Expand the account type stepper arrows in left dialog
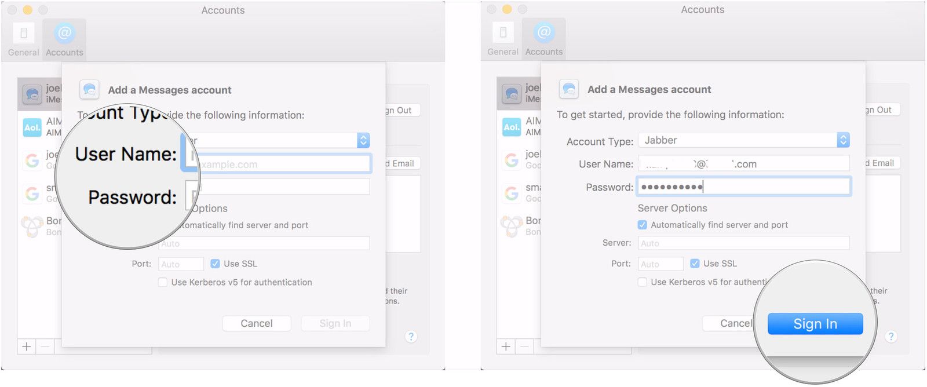 [x=363, y=141]
